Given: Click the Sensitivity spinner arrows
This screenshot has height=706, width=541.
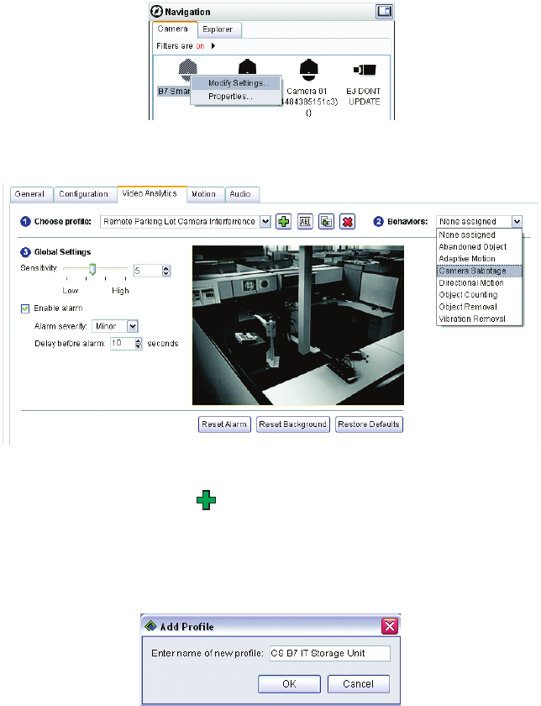Looking at the screenshot, I should pyautogui.click(x=166, y=271).
